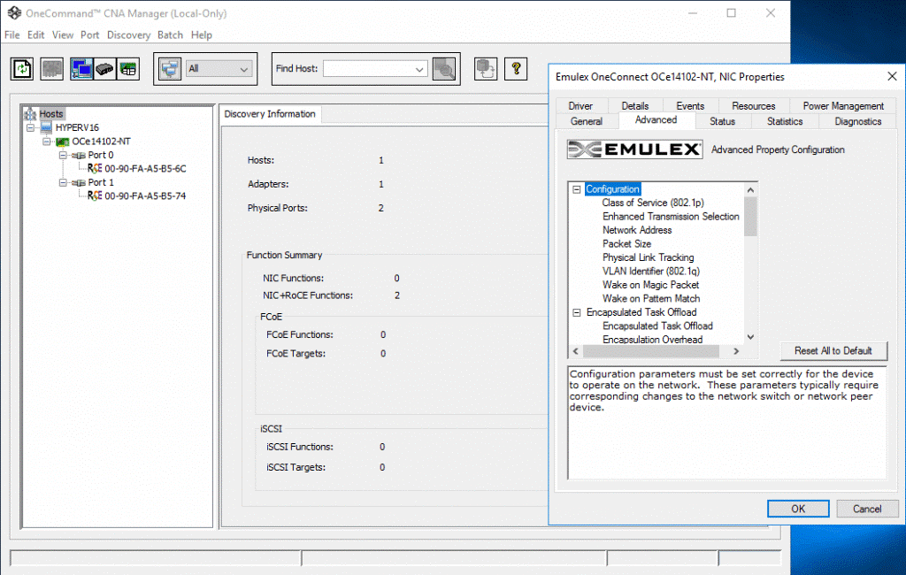Viewport: 906px width, 575px height.
Task: Click the host group filter icon beside All
Action: (x=170, y=69)
